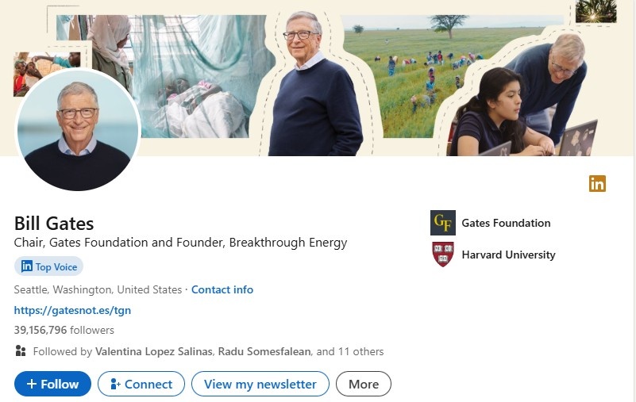This screenshot has width=636, height=402.
Task: Click the Gates Foundation logo icon
Action: pyautogui.click(x=442, y=223)
